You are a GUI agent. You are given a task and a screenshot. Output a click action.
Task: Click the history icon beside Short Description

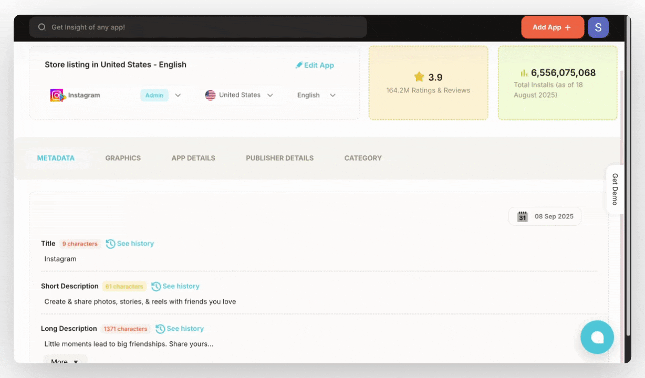[156, 286]
